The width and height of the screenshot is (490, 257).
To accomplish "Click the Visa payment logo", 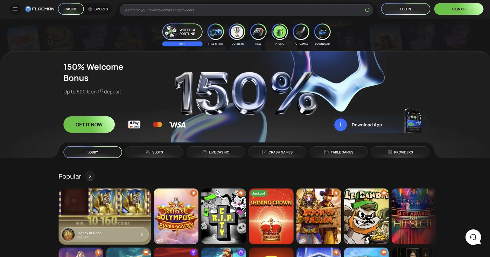I will [177, 125].
